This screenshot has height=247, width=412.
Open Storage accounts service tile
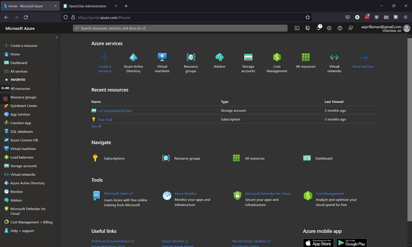point(248,63)
